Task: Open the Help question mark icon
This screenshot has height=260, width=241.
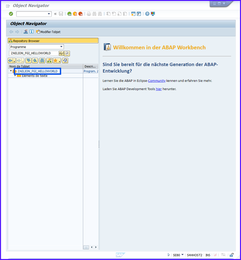Action: pos(147,14)
